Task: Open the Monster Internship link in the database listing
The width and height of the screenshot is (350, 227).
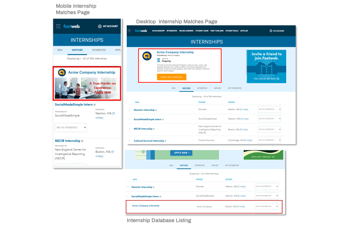Action: 142,187
